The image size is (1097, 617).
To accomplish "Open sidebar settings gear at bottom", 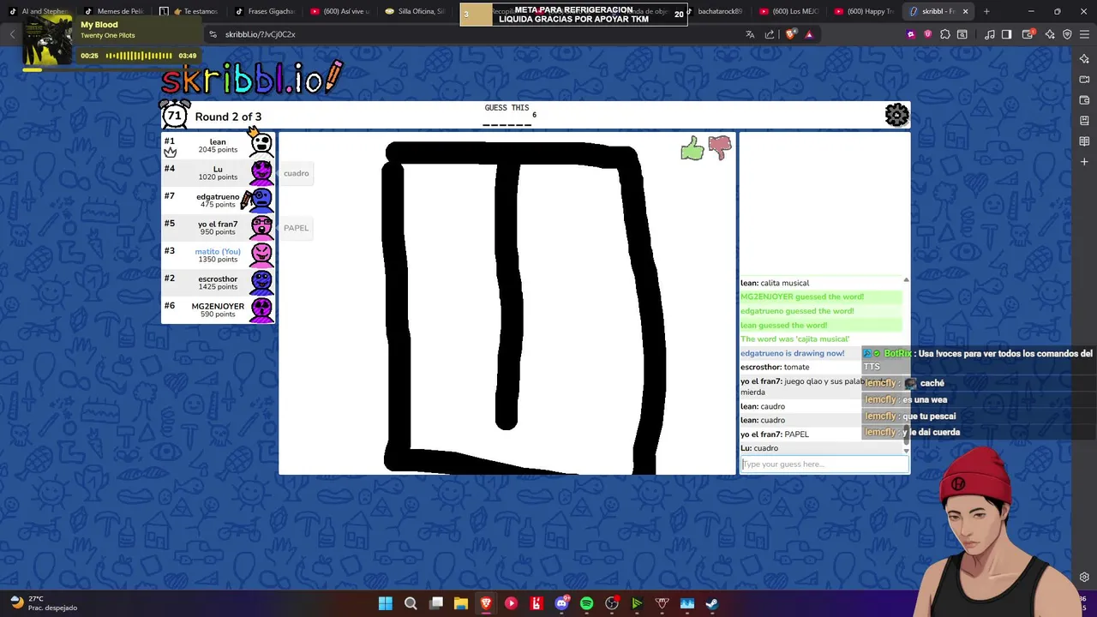I will (1084, 578).
